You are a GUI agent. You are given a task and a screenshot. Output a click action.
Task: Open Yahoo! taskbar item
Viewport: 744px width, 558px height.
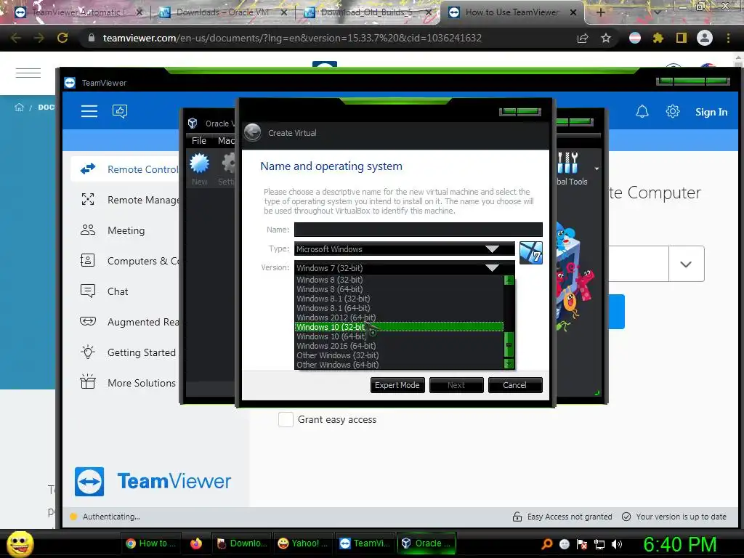click(x=303, y=543)
